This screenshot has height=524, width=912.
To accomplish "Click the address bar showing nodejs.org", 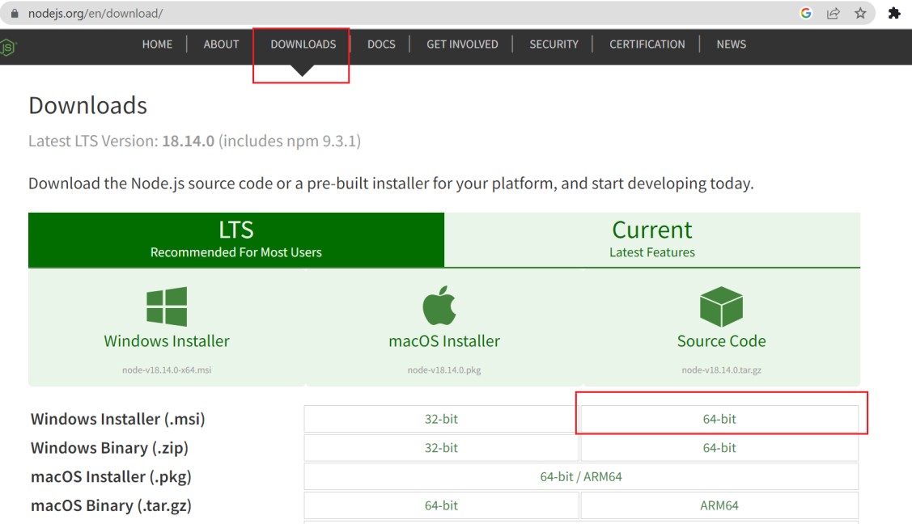I will [x=93, y=13].
